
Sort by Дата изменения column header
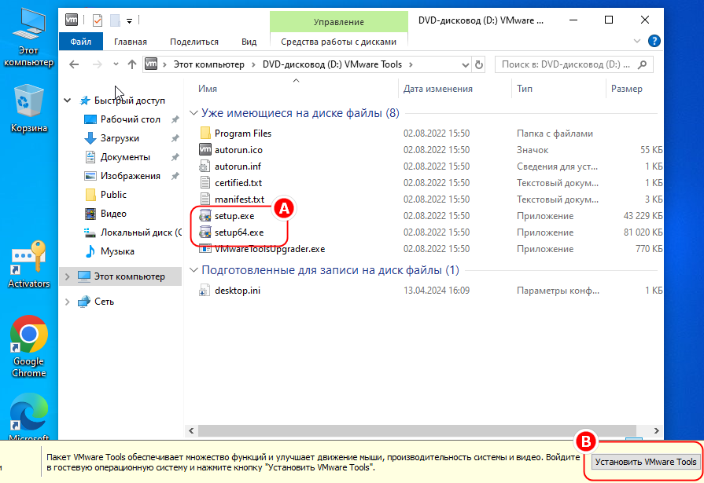tap(438, 89)
